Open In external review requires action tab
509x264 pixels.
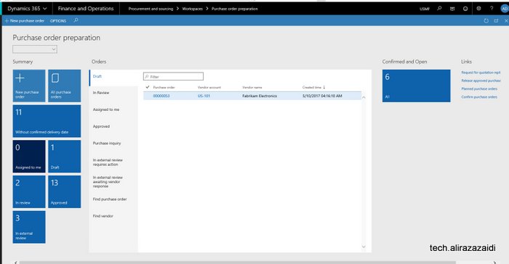coord(113,162)
